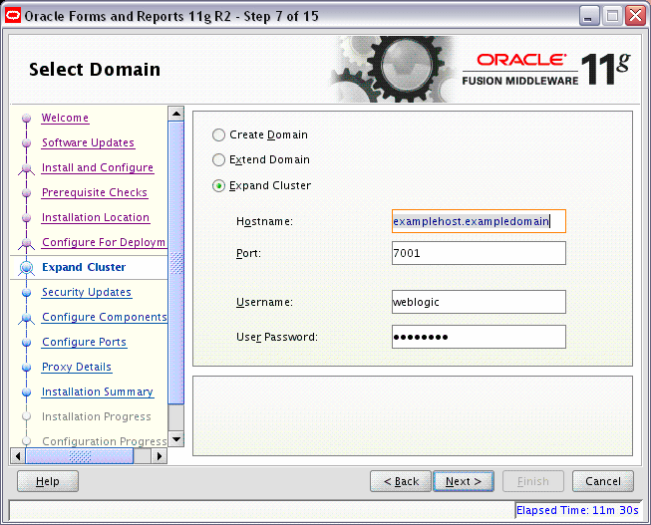Click the Next button
The image size is (651, 525).
464,481
